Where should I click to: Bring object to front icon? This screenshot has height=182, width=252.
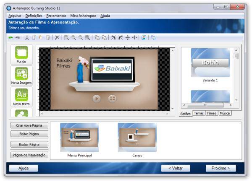coord(97,38)
